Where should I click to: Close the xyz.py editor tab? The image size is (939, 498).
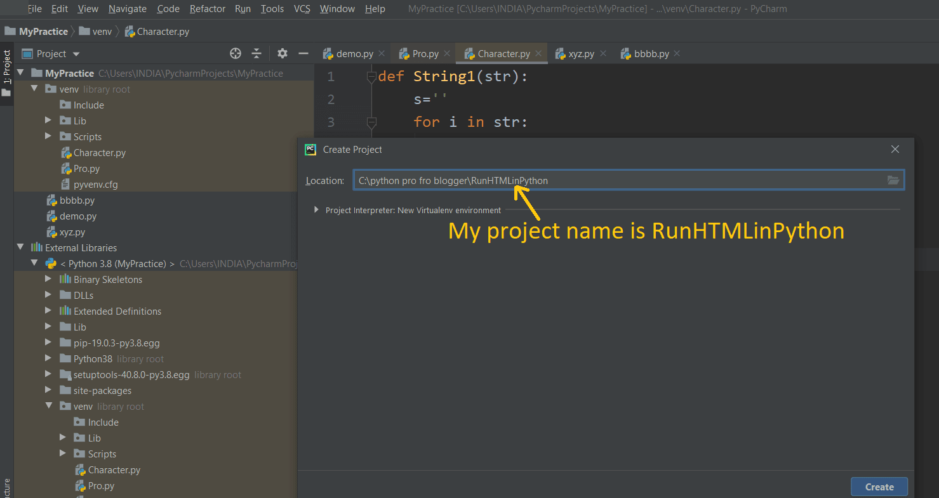click(x=602, y=53)
